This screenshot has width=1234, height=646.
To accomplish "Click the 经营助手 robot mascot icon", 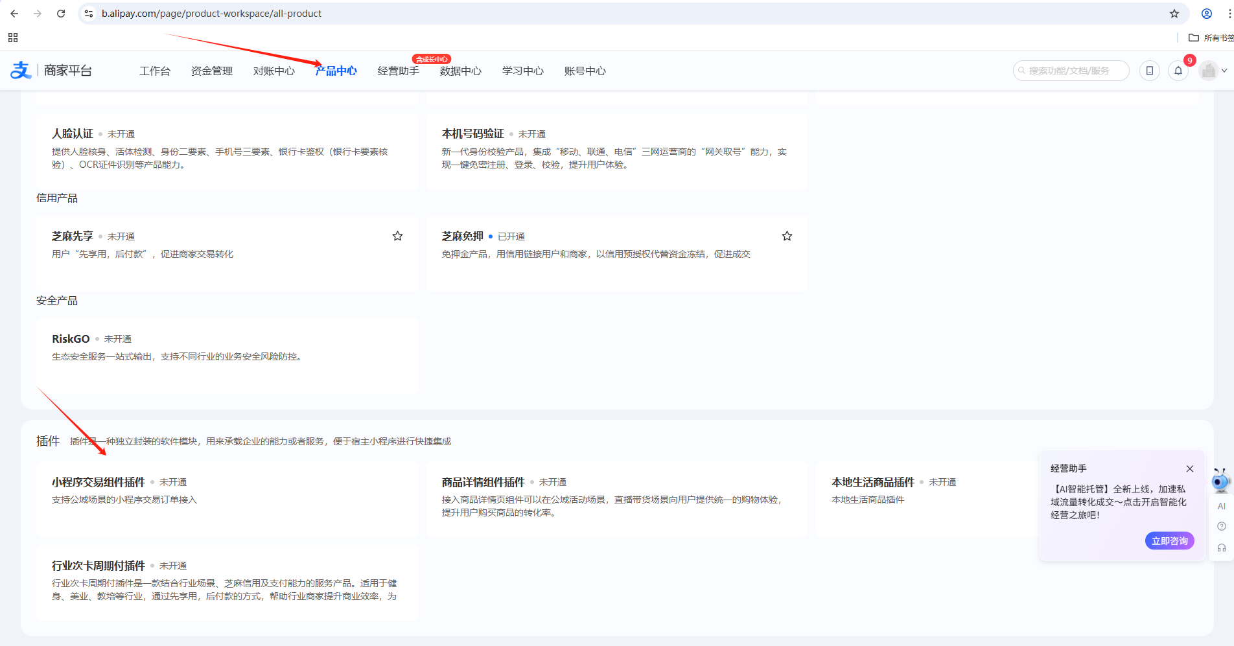I will [1221, 481].
